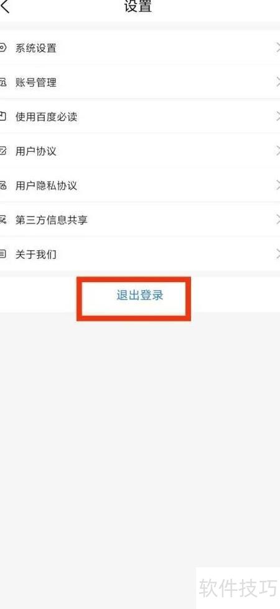Open the 用户隐私协议 entry
280x609 pixels.
coord(140,185)
